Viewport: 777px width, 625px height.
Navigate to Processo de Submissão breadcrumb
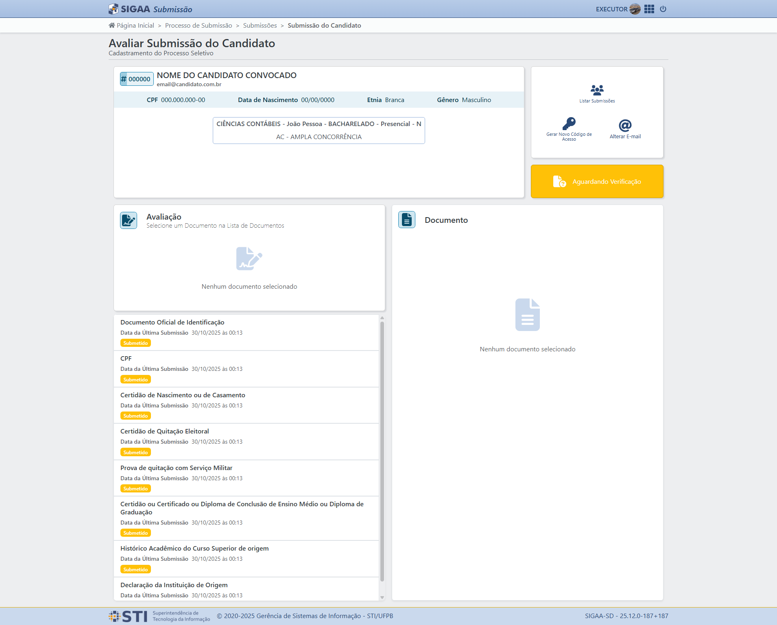[199, 25]
